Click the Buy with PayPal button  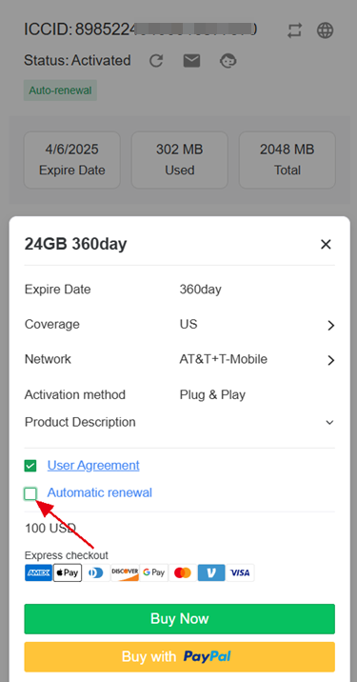click(180, 657)
